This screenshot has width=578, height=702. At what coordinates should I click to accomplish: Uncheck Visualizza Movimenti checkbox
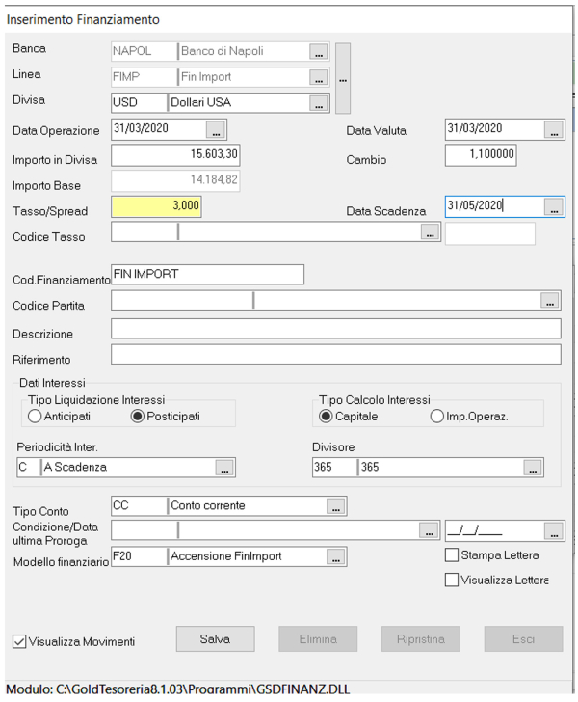pyautogui.click(x=19, y=641)
